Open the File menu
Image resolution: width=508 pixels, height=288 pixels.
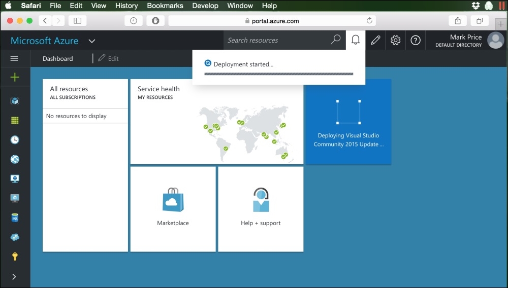[55, 6]
